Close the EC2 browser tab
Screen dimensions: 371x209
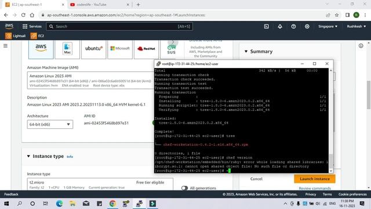click(63, 5)
